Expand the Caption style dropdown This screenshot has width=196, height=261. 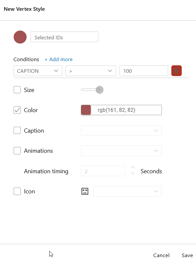[121, 130]
